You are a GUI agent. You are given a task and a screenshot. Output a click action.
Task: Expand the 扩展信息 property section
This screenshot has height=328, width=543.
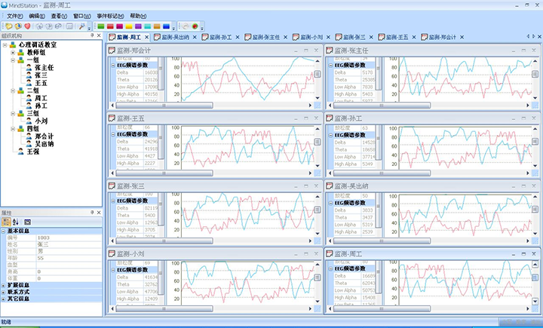[4, 285]
